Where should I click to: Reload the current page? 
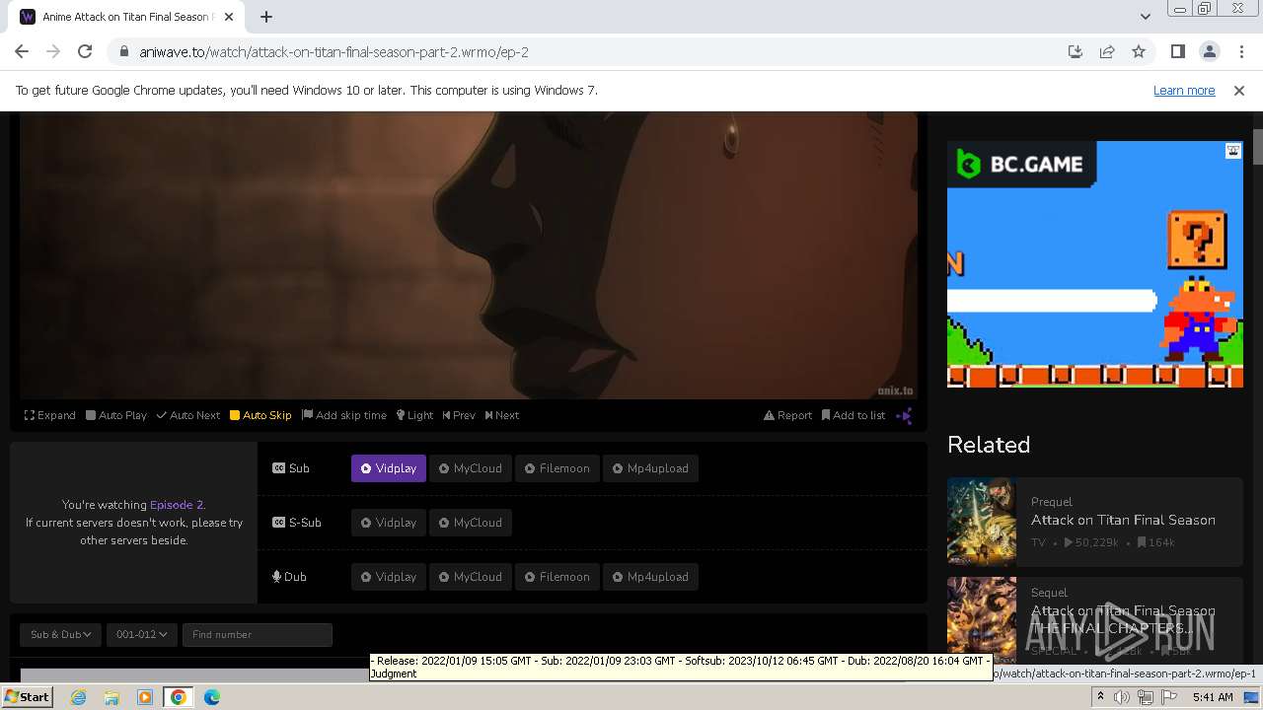click(x=85, y=51)
